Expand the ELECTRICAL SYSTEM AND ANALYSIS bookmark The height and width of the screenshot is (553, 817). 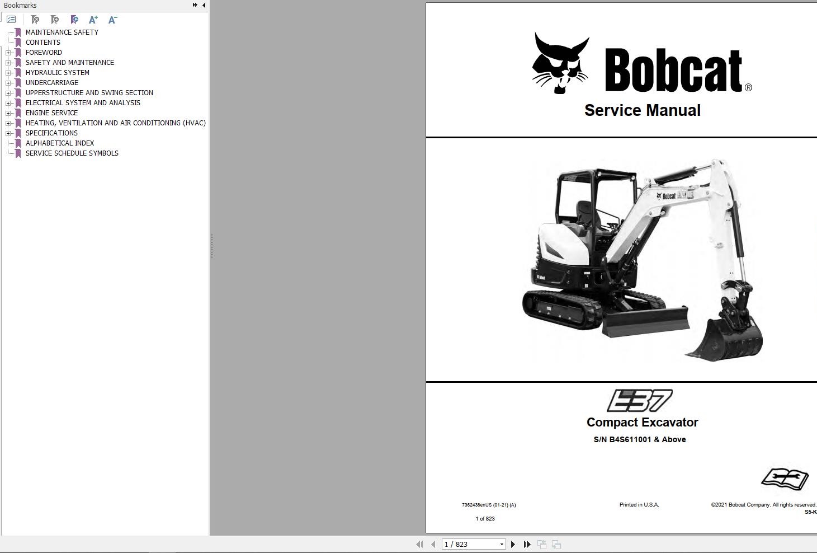click(x=8, y=103)
